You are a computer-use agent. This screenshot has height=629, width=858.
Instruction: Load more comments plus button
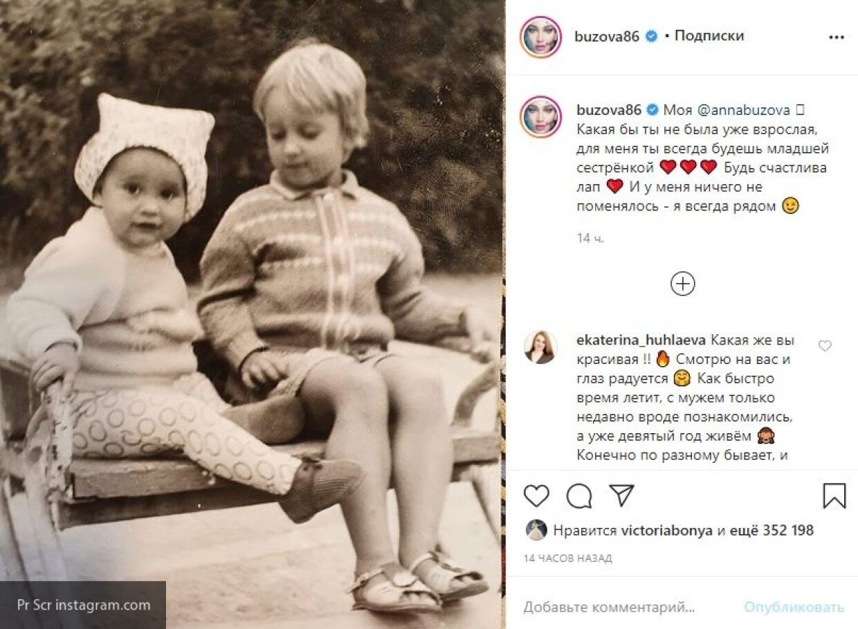coord(683,284)
